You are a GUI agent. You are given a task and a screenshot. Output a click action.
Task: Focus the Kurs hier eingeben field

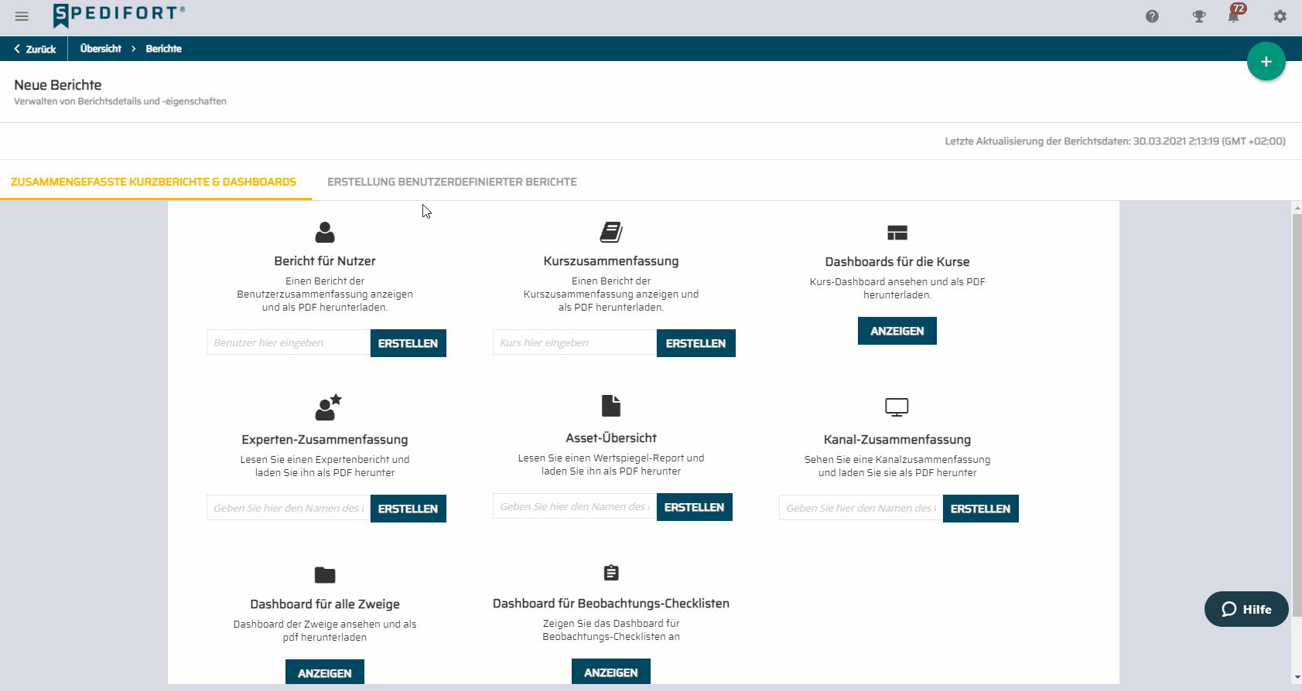pos(575,342)
